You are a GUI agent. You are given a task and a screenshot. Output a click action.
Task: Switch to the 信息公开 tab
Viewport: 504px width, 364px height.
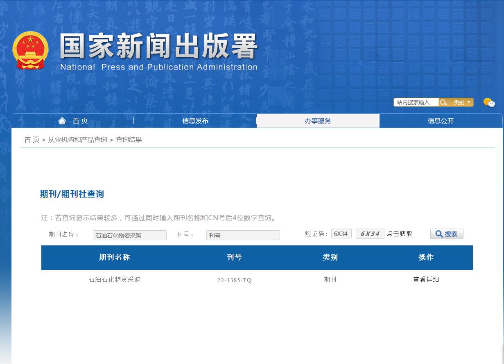coord(441,120)
